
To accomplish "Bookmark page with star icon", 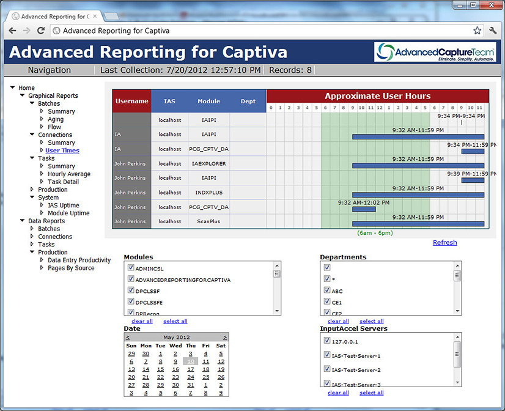I will coord(477,30).
